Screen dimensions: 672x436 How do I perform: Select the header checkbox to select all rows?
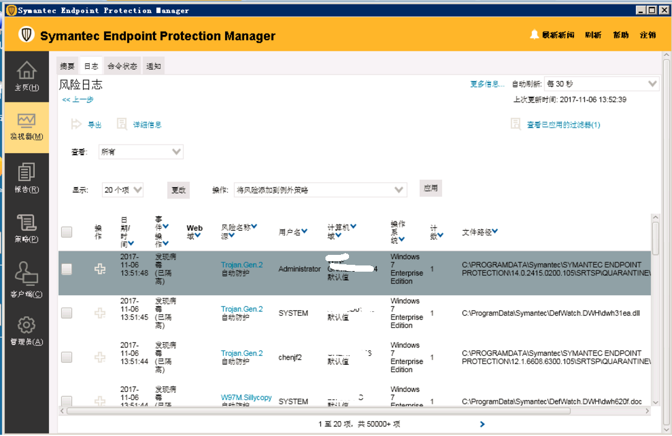tap(67, 231)
